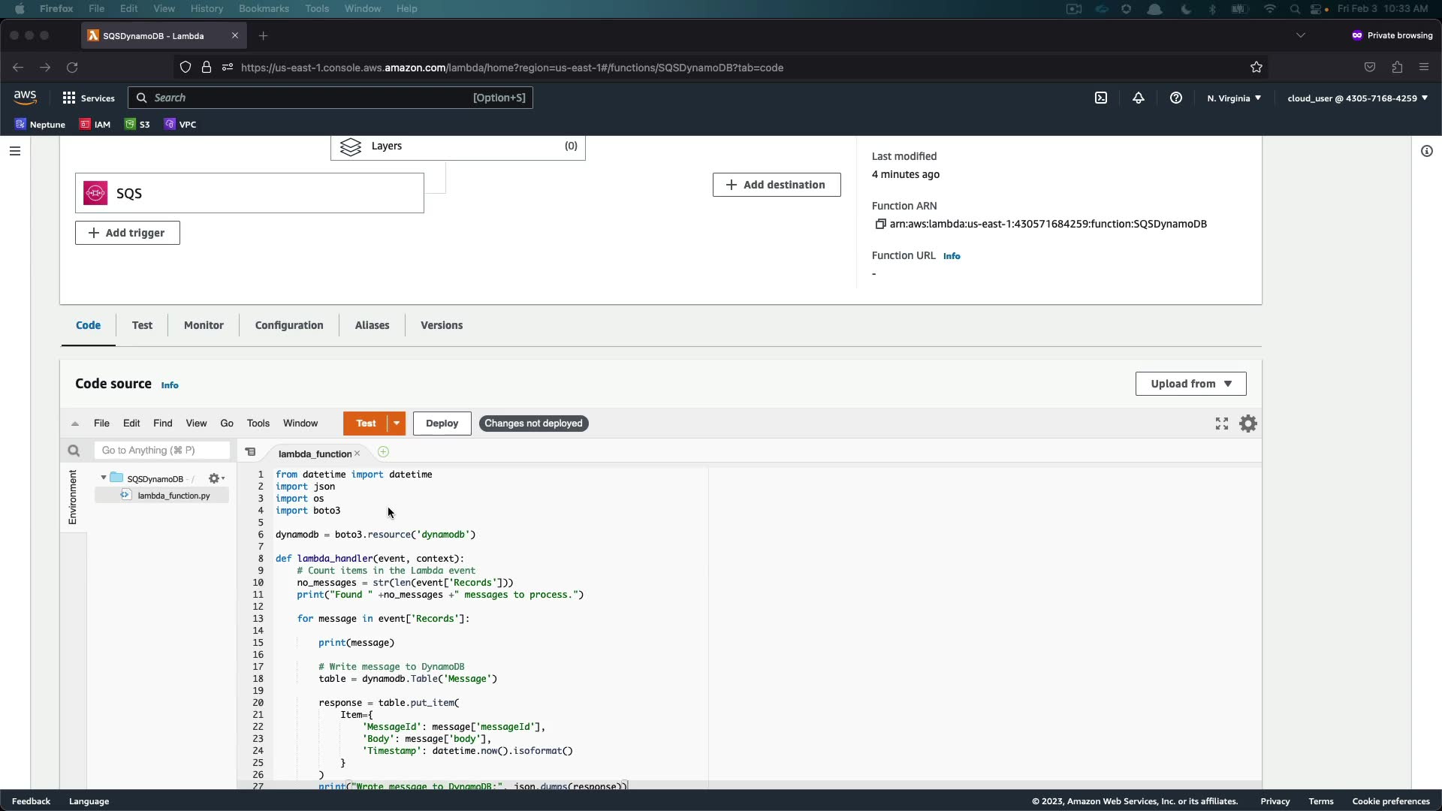
Task: Toggle fullscreen editor icon
Action: click(1222, 424)
